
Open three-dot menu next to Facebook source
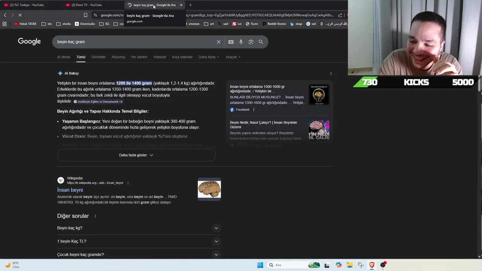pyautogui.click(x=253, y=110)
